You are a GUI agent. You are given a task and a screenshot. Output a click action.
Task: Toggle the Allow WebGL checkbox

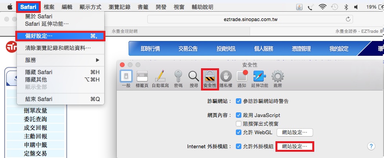239,132
